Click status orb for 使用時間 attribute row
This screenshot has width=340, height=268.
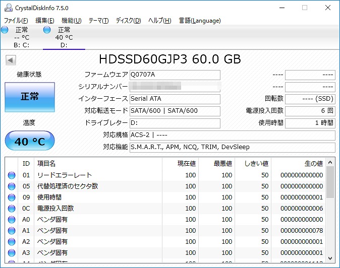coord(12,197)
